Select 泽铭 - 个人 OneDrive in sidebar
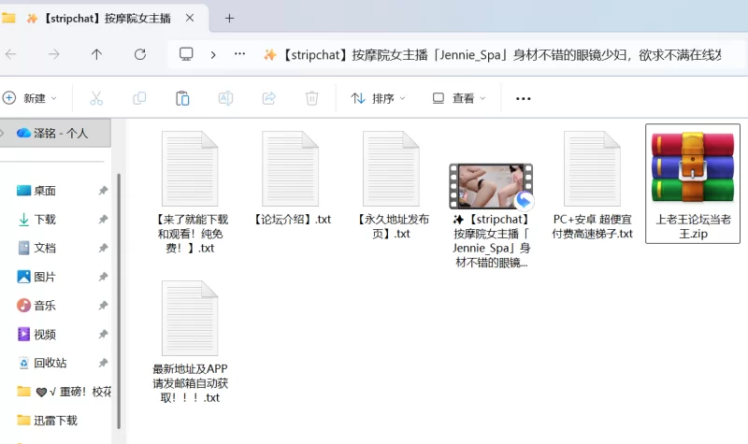The height and width of the screenshot is (444, 748). click(57, 133)
